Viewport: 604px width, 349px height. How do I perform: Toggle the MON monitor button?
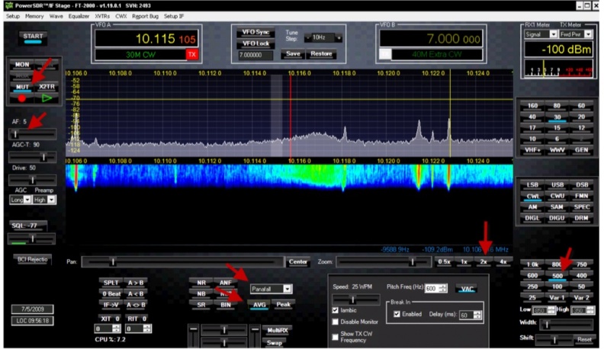[22, 65]
